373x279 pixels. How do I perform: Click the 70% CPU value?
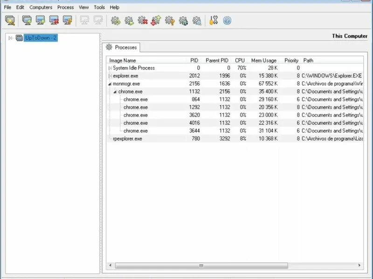[242, 68]
